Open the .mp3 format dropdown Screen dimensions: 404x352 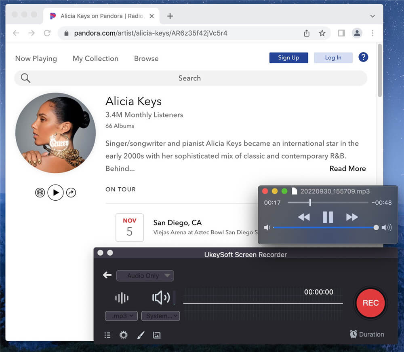click(x=121, y=316)
